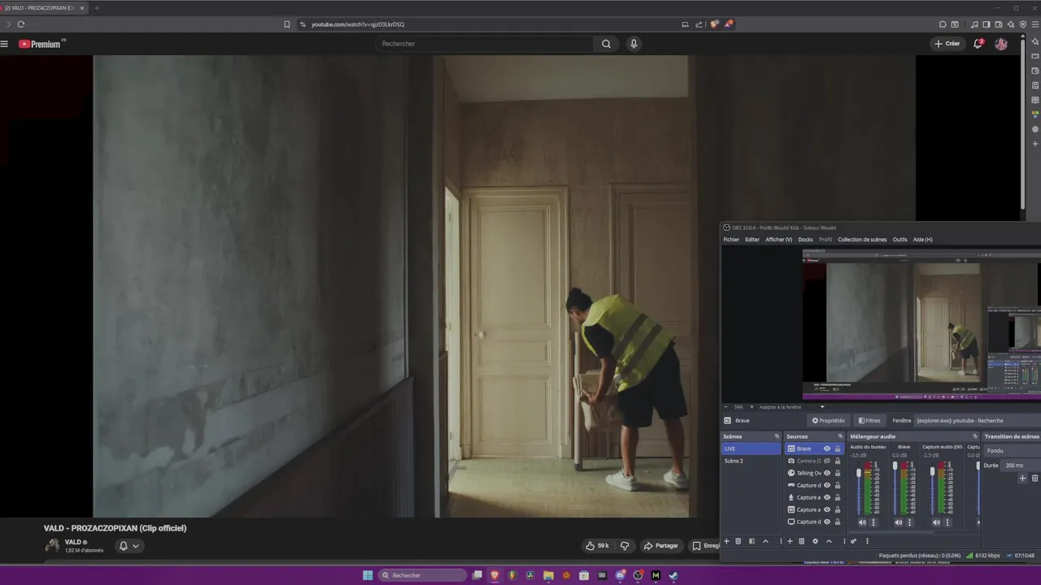Open the VALD channel name link
1041x585 pixels.
pyautogui.click(x=73, y=542)
